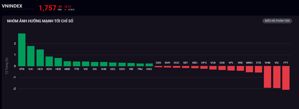Click the SSI bar
Screen dimensions: 299x109
tap(95, 64)
